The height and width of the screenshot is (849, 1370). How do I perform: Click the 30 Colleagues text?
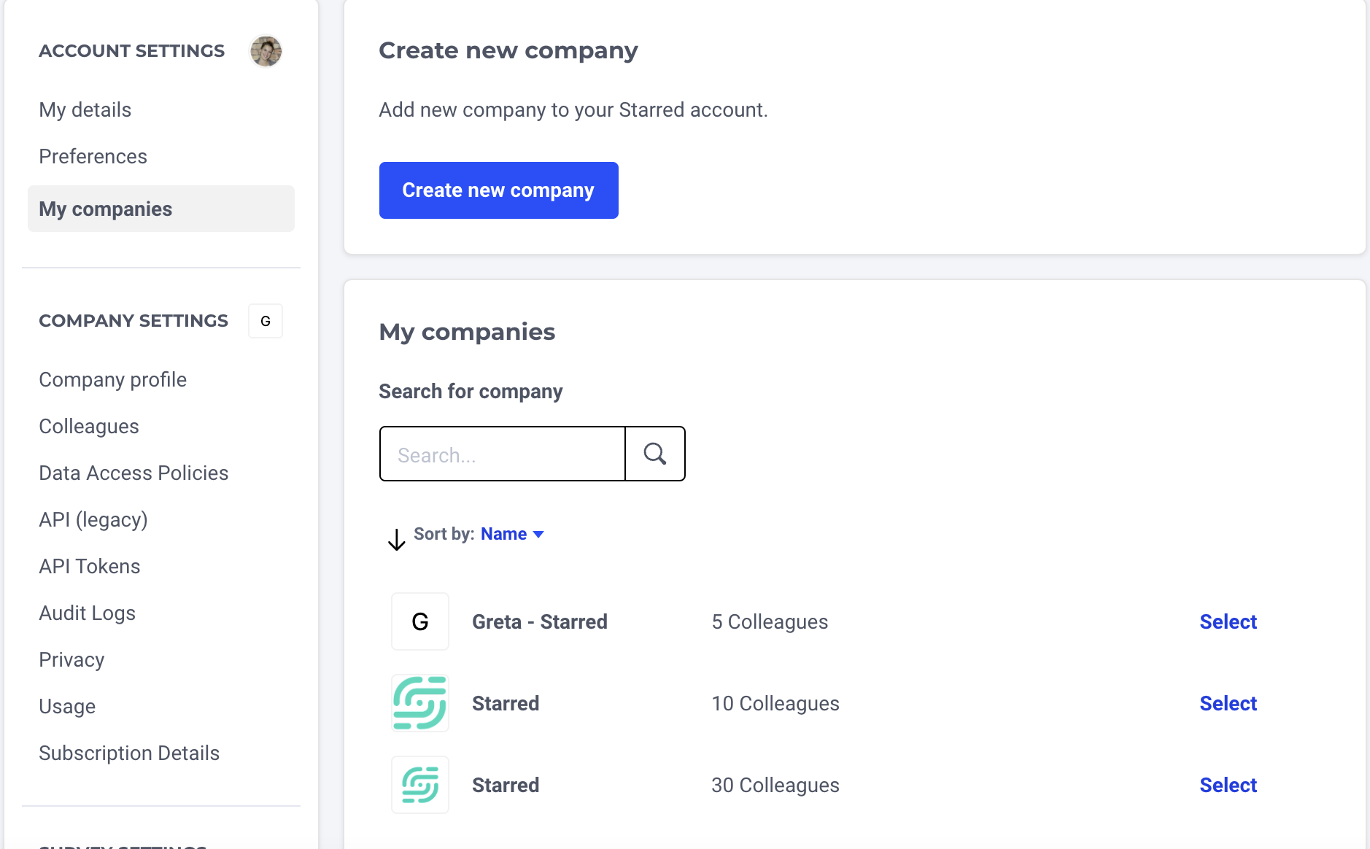point(775,785)
